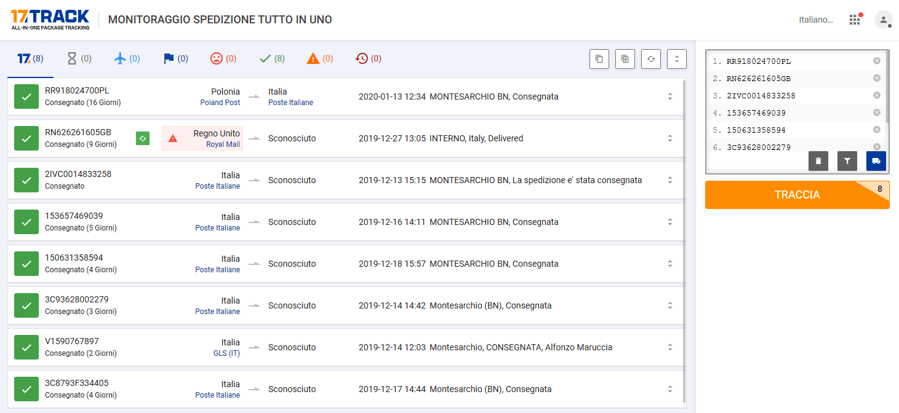
Task: Remove RN626261605GB from the tracking number list
Action: [876, 78]
